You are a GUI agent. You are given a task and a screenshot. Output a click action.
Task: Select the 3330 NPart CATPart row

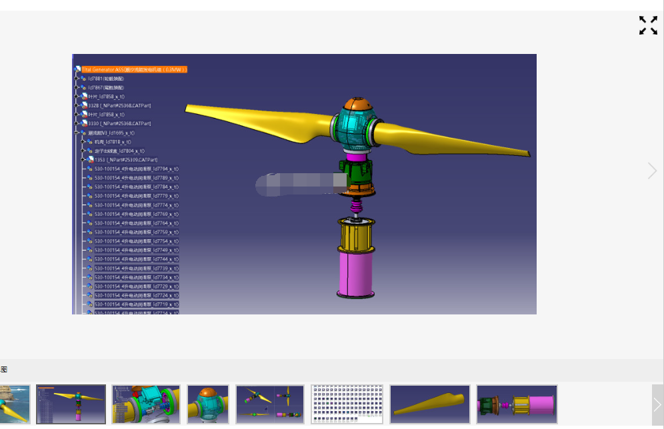[119, 123]
